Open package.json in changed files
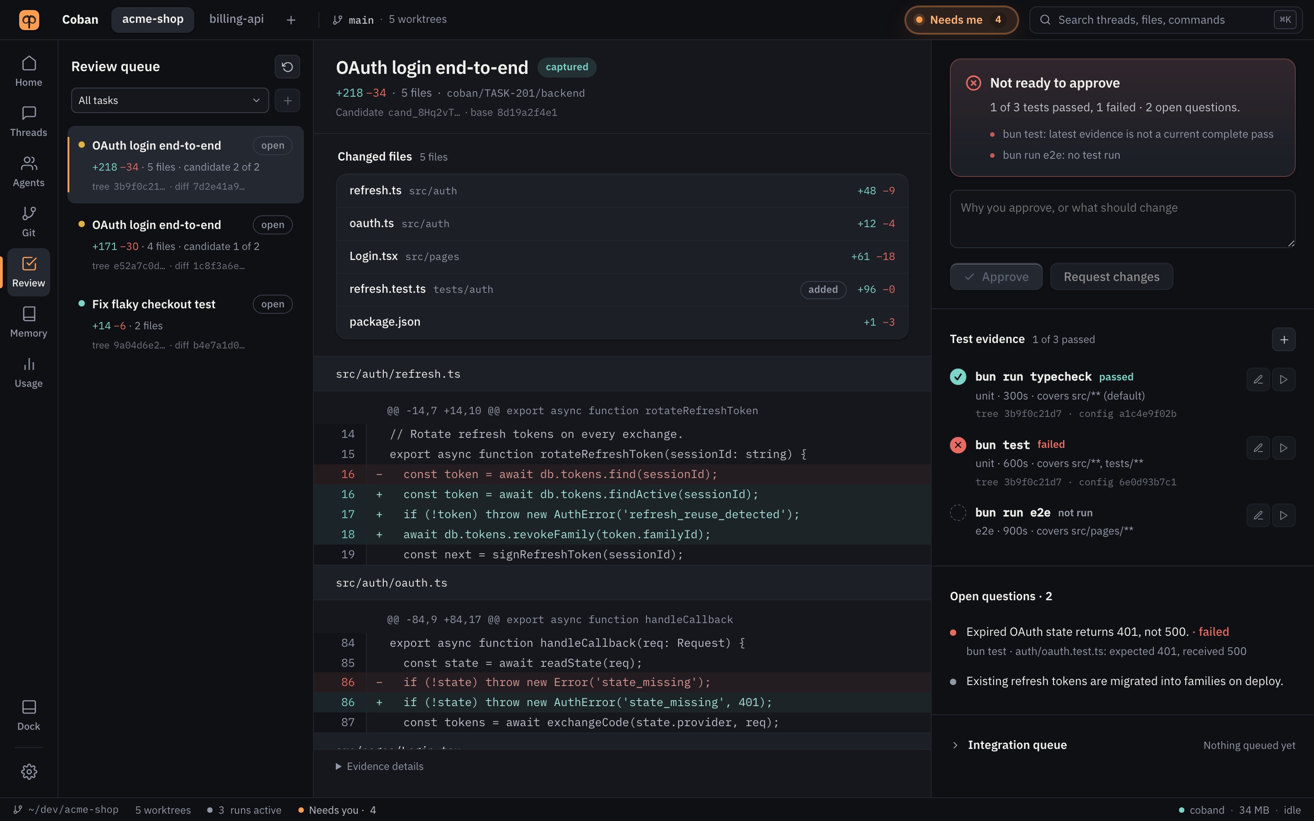1314x821 pixels. pyautogui.click(x=622, y=322)
